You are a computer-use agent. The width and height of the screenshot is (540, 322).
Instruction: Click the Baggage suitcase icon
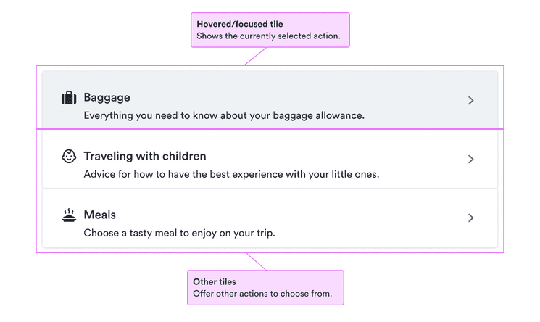coord(69,98)
